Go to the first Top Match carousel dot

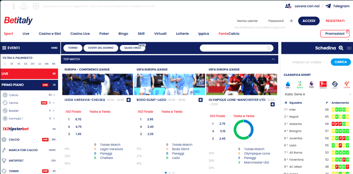coord(166,173)
